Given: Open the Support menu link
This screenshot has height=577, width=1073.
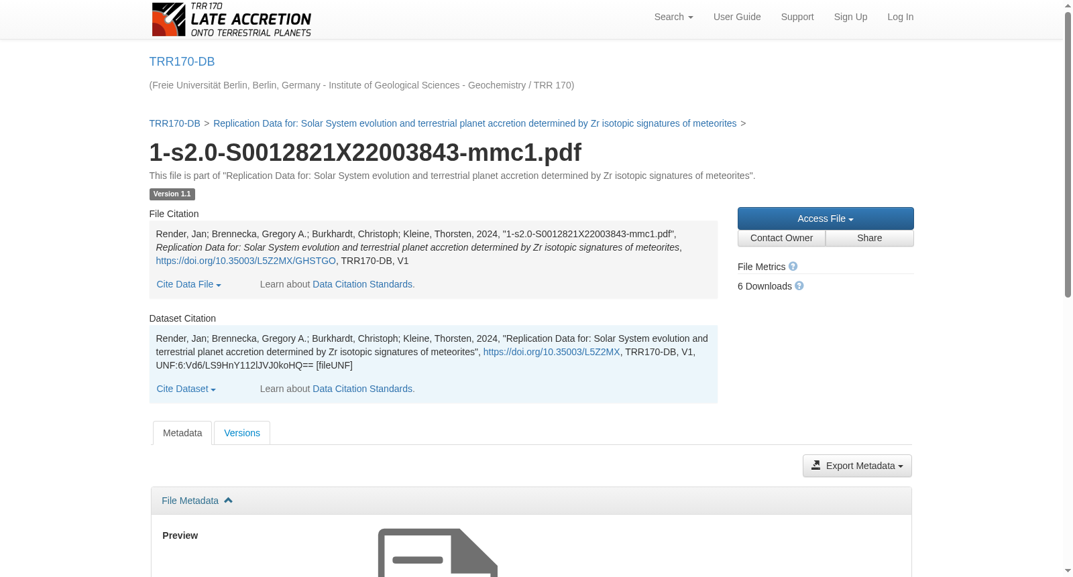Looking at the screenshot, I should 797,17.
